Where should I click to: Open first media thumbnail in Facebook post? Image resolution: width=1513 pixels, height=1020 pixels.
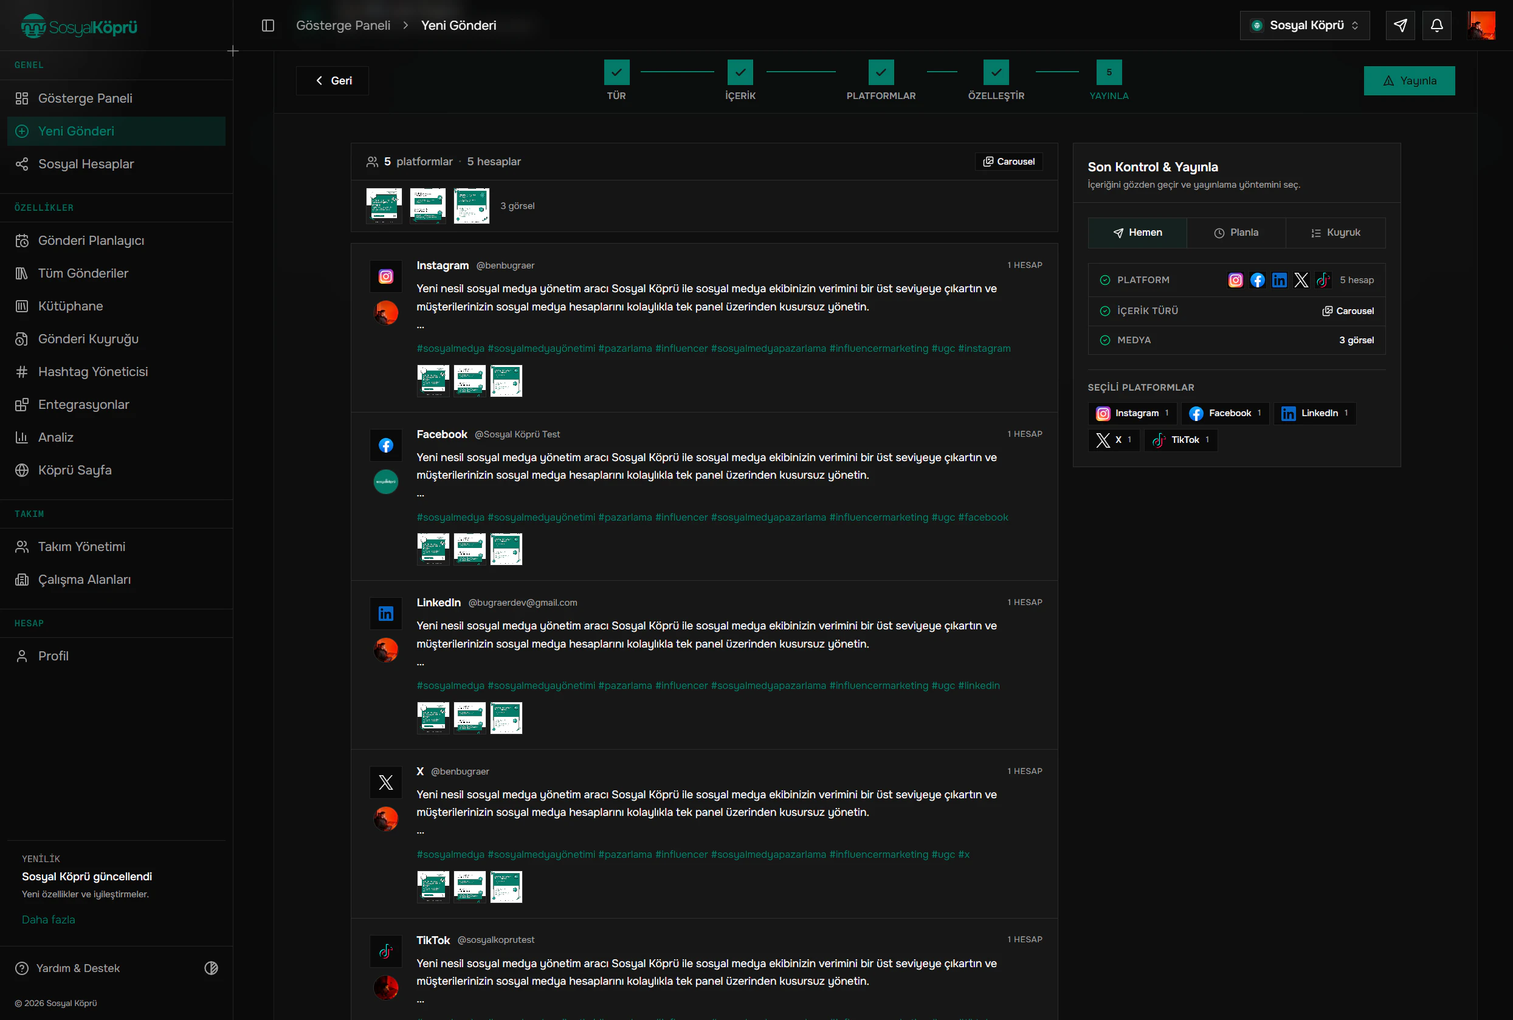click(433, 550)
